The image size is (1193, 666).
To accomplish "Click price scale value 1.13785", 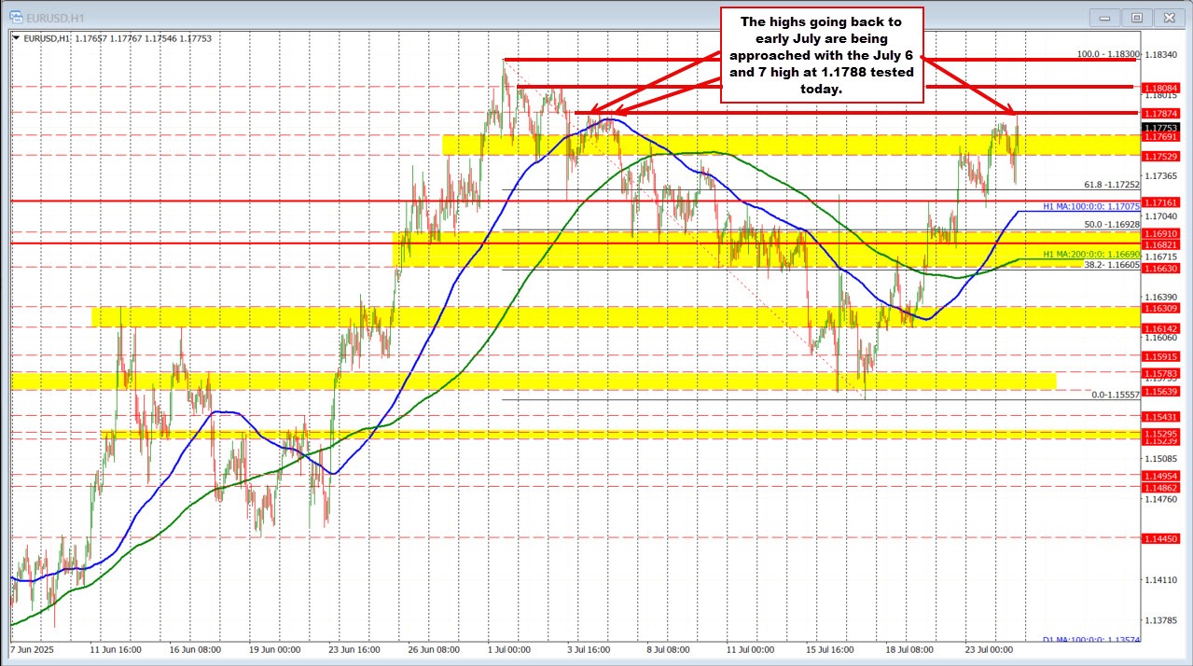I will click(x=1161, y=620).
